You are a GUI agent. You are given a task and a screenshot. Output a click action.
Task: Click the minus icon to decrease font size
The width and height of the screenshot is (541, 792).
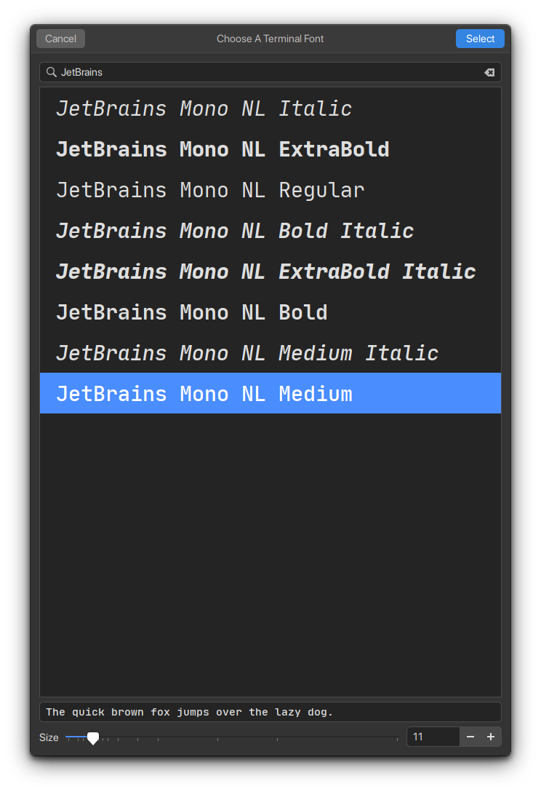pyautogui.click(x=470, y=737)
